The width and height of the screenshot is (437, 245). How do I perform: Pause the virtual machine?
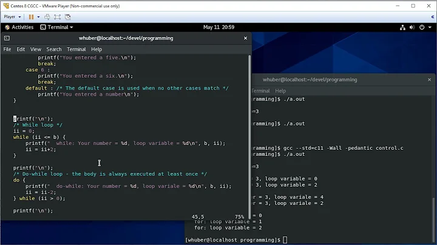point(31,17)
